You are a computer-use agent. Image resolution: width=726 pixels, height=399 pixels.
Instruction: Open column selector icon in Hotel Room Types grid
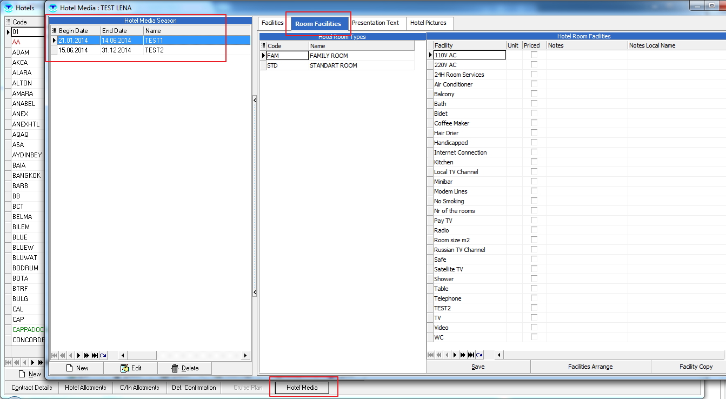(x=263, y=46)
